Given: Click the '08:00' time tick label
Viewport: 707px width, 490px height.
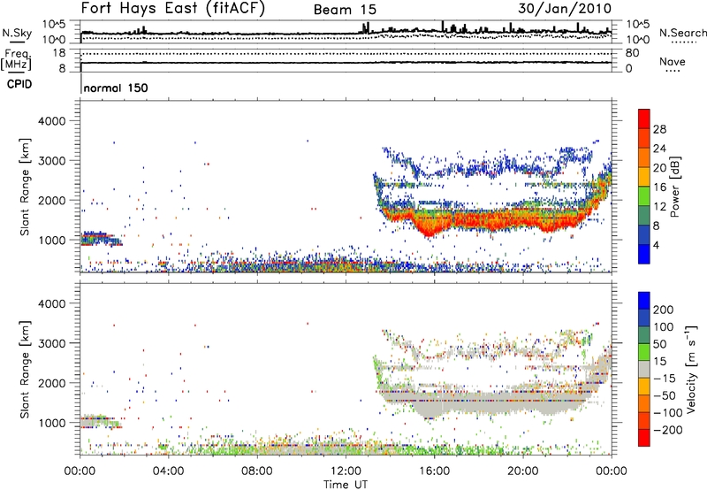Looking at the screenshot, I should click(x=257, y=471).
